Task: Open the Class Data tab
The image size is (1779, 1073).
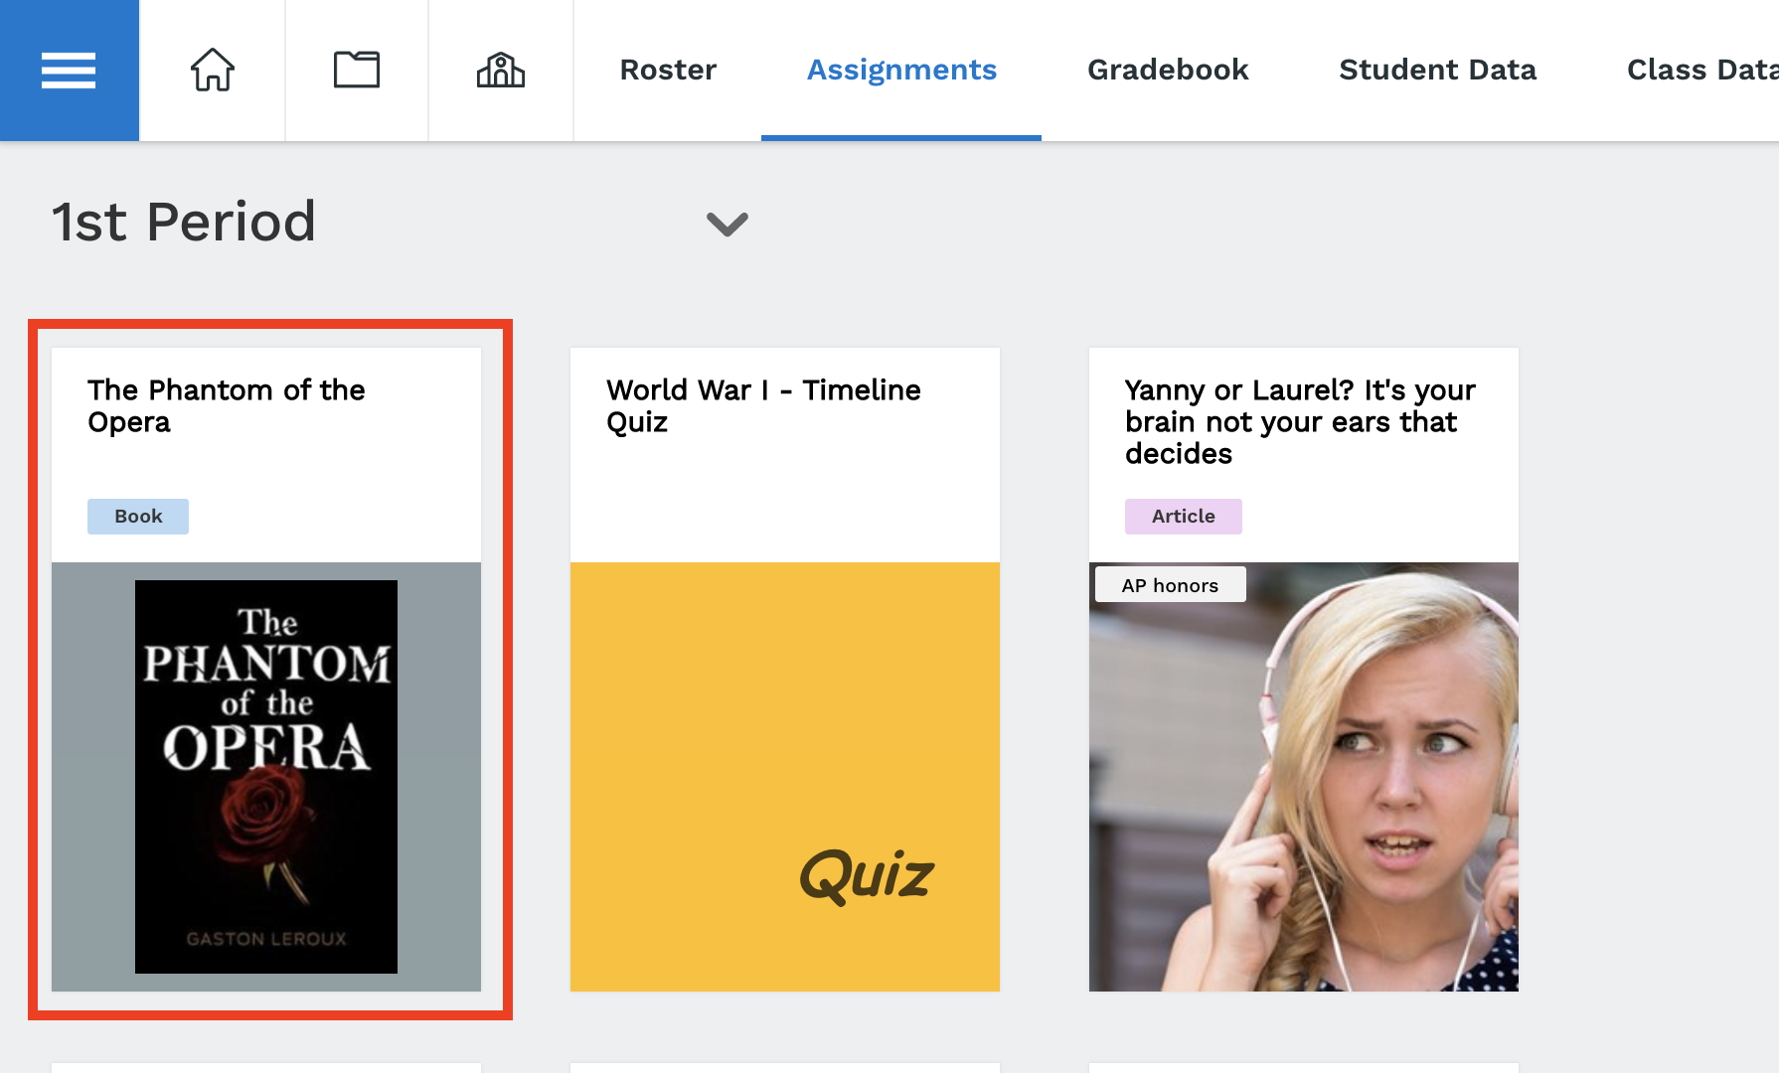Action: click(1701, 71)
